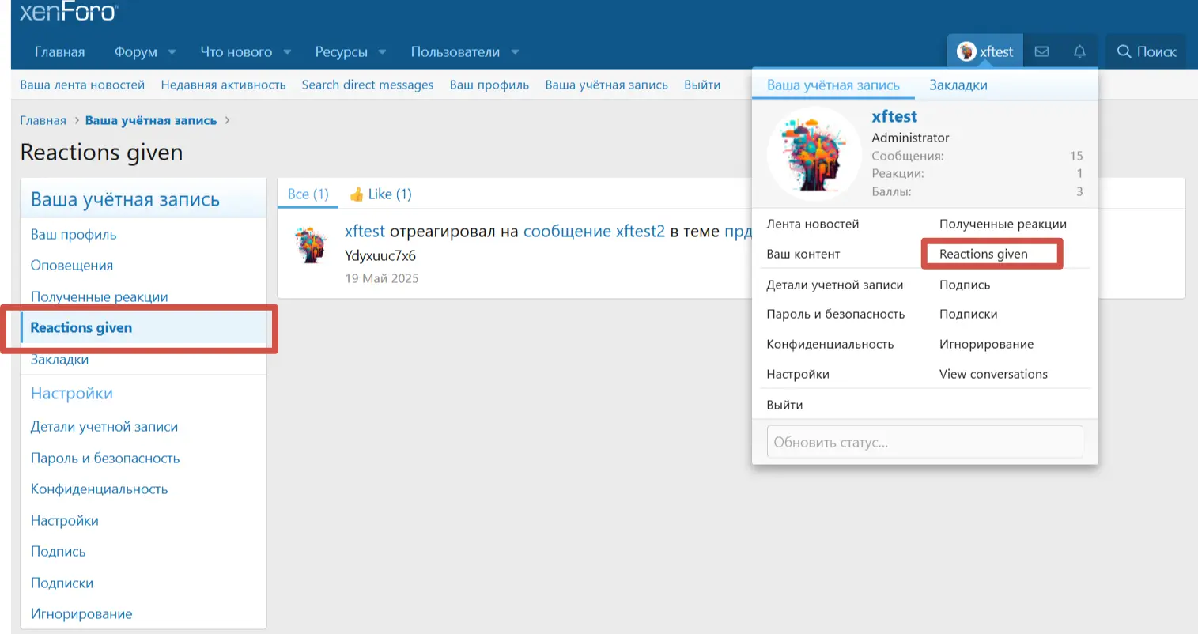This screenshot has width=1198, height=634.
Task: Select the Все (1) reactions tab
Action: [308, 194]
